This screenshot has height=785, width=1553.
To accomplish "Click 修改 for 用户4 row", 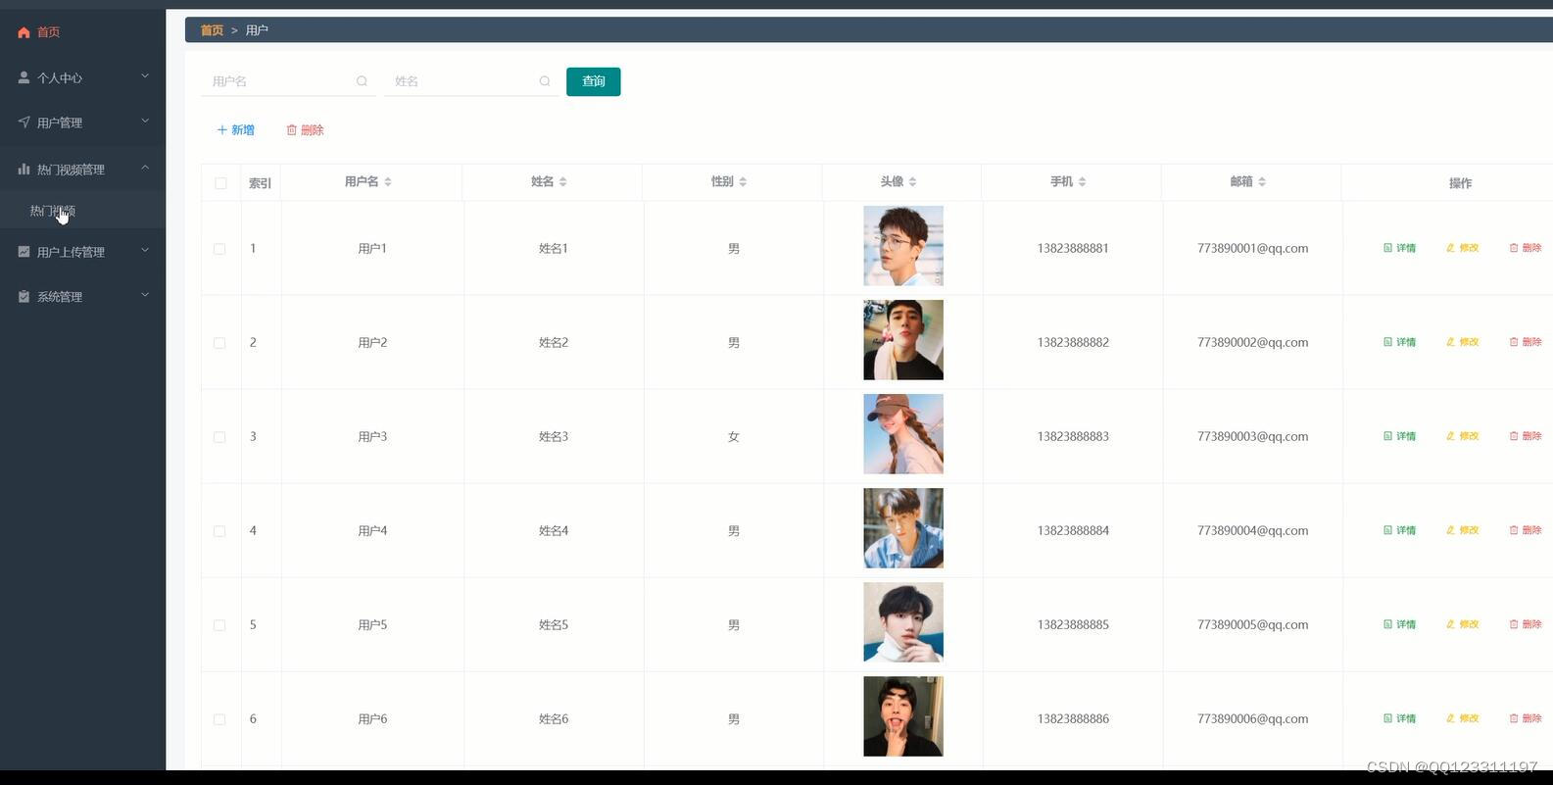I will coord(1462,530).
